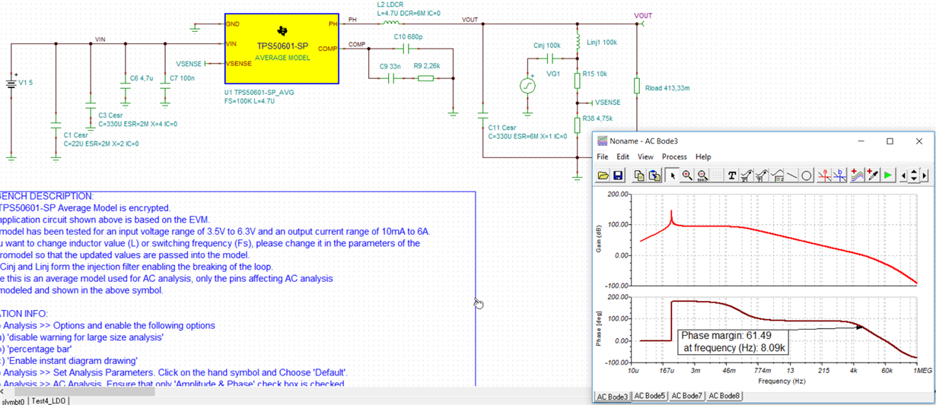Click the purple VOUT output pin label
936x405 pixels.
pyautogui.click(x=643, y=15)
